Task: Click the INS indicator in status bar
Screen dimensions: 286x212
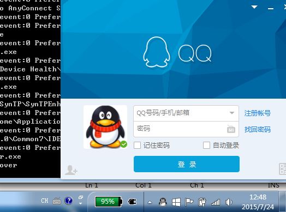Action: [x=273, y=185]
